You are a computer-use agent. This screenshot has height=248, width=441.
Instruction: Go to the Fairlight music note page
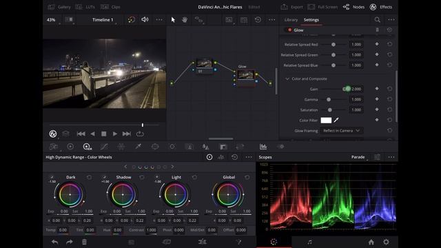(x=309, y=242)
